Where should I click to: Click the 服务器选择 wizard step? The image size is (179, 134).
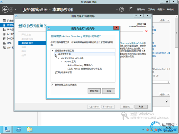pyautogui.click(x=27, y=39)
